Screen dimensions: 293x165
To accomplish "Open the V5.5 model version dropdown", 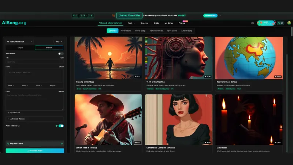I will 59,41.
